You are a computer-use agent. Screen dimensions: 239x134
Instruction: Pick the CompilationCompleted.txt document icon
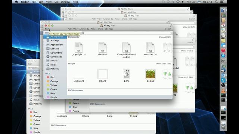pyautogui.click(x=126, y=47)
